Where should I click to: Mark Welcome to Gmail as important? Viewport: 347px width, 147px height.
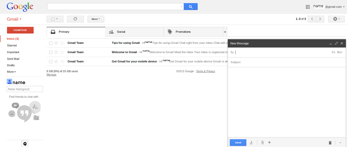point(62,52)
